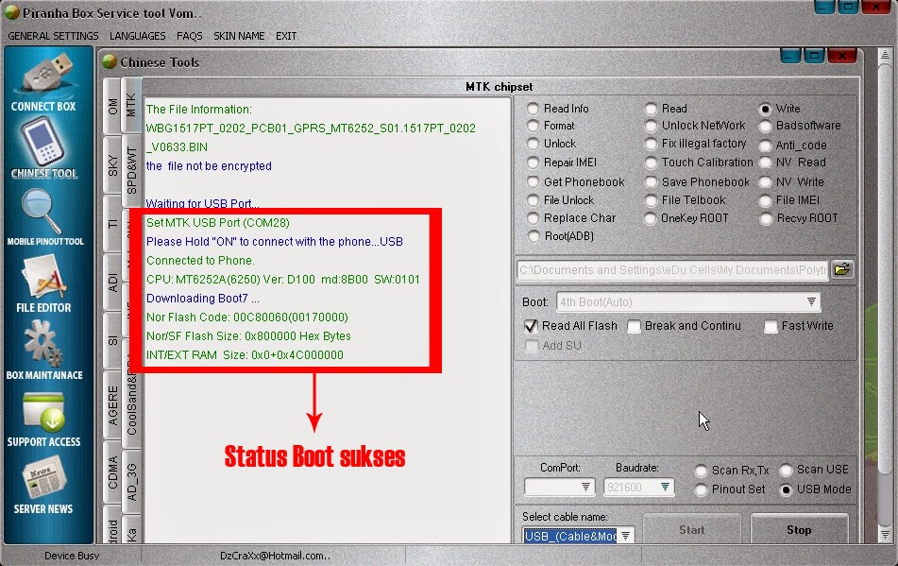Expand the Boot 4th Boot(Auto) dropdown
The image size is (898, 566).
tap(811, 302)
